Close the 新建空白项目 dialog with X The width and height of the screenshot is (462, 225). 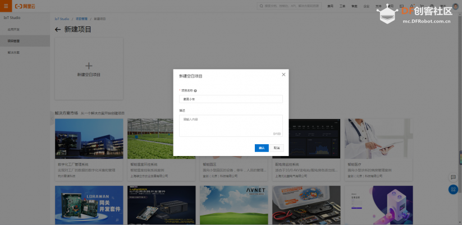tap(283, 75)
